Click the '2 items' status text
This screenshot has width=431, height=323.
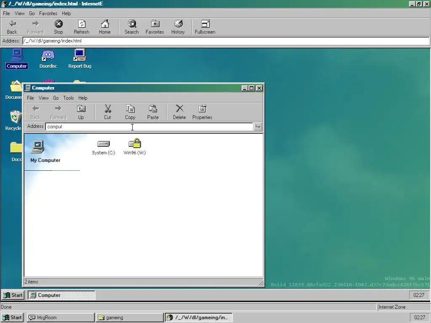31,282
